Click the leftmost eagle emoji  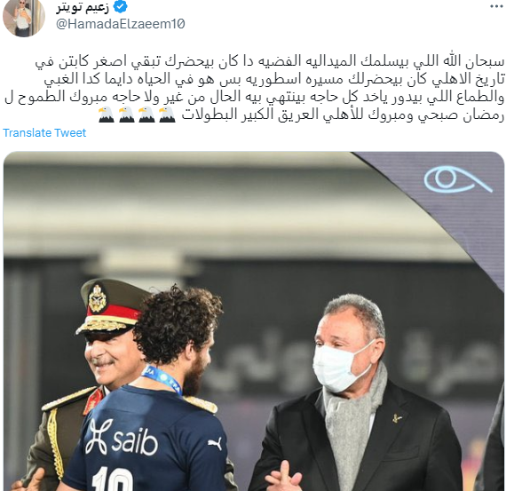pyautogui.click(x=106, y=115)
